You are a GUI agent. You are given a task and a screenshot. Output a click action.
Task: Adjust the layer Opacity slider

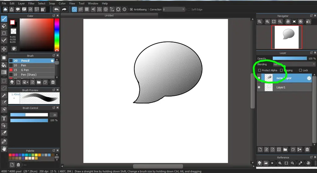tap(290, 58)
